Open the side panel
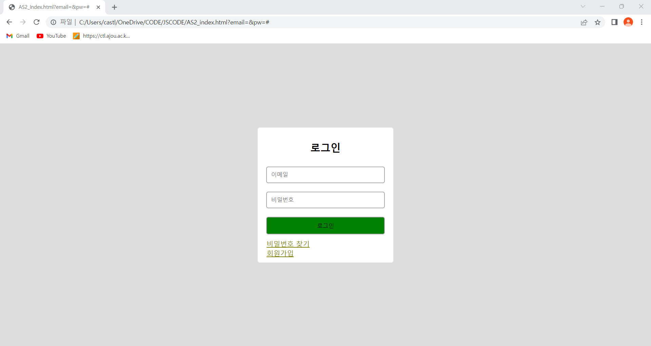This screenshot has height=346, width=651. pyautogui.click(x=614, y=22)
